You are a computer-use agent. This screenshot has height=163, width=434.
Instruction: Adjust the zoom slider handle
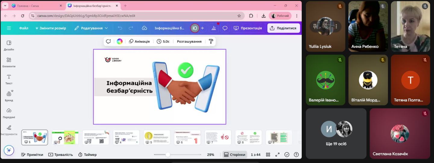168,155
